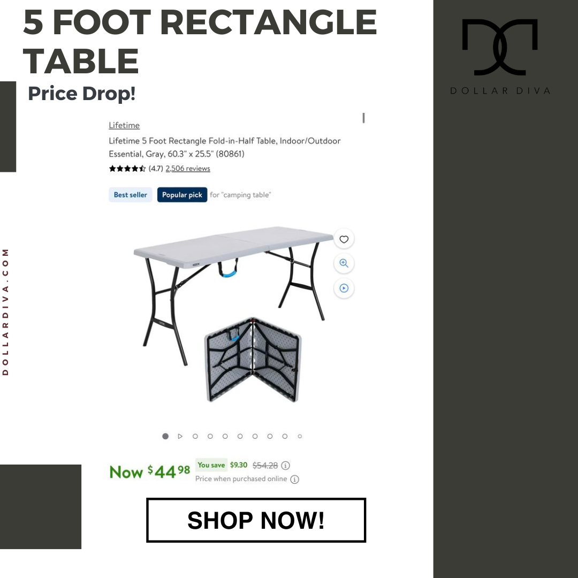Click the zoom magnifier icon

click(344, 263)
